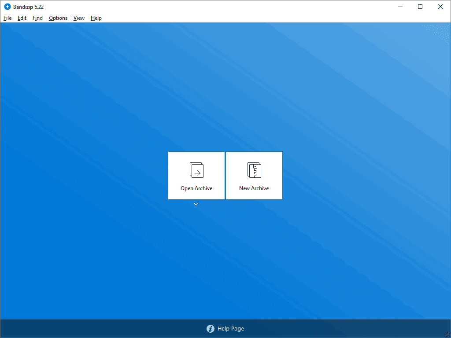Viewport: 451px width, 338px height.
Task: Close the Bandizip window
Action: [x=440, y=7]
